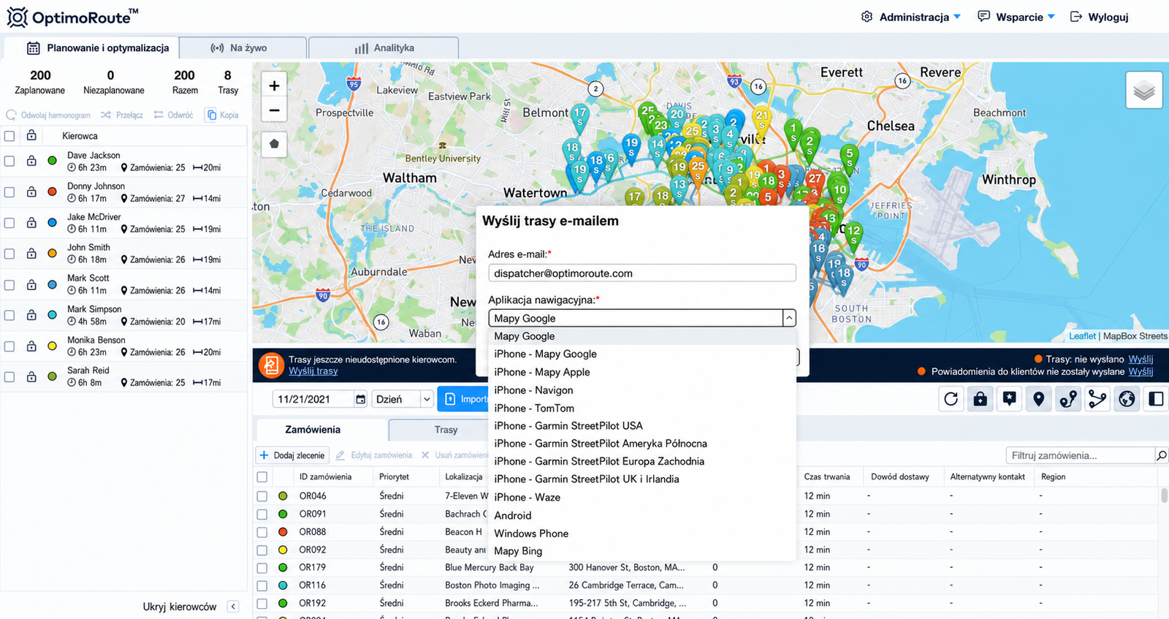Screen dimensions: 1169x619
Task: Check the box for driver Donny Johnson
Action: [9, 191]
